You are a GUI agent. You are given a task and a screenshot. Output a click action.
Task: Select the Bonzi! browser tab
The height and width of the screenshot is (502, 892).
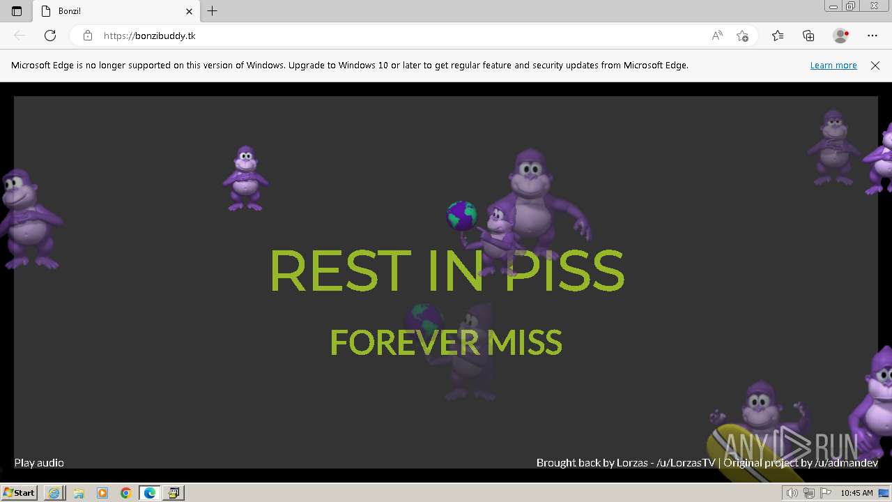click(x=116, y=11)
